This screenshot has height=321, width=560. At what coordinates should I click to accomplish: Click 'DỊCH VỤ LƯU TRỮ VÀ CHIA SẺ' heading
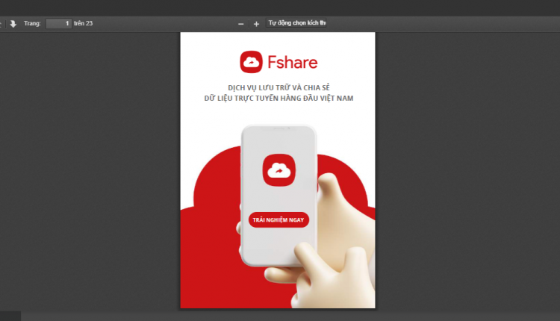click(279, 87)
